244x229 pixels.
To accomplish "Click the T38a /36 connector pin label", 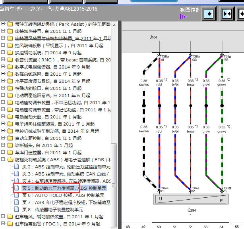I will [227, 58].
